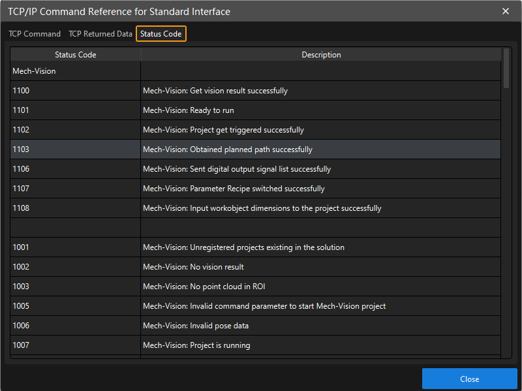Select 'Obtained planned path successfully' row
The image size is (522, 391).
(320, 149)
